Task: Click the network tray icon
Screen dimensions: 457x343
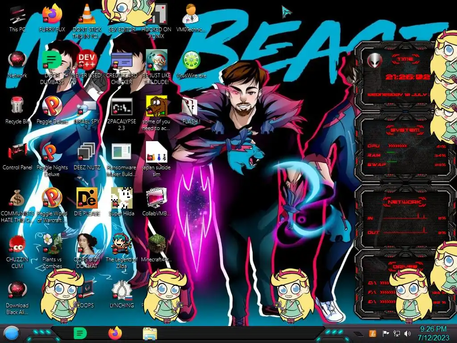Action: (x=396, y=333)
